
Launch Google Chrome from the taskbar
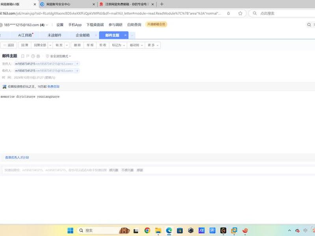tap(147, 230)
